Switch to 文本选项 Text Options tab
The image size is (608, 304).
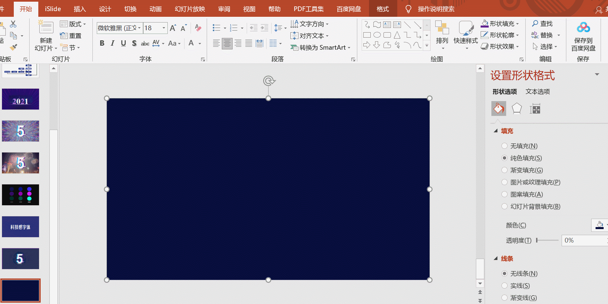point(537,91)
